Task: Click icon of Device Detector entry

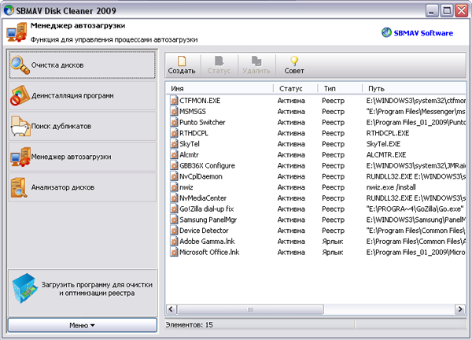Action: point(174,231)
